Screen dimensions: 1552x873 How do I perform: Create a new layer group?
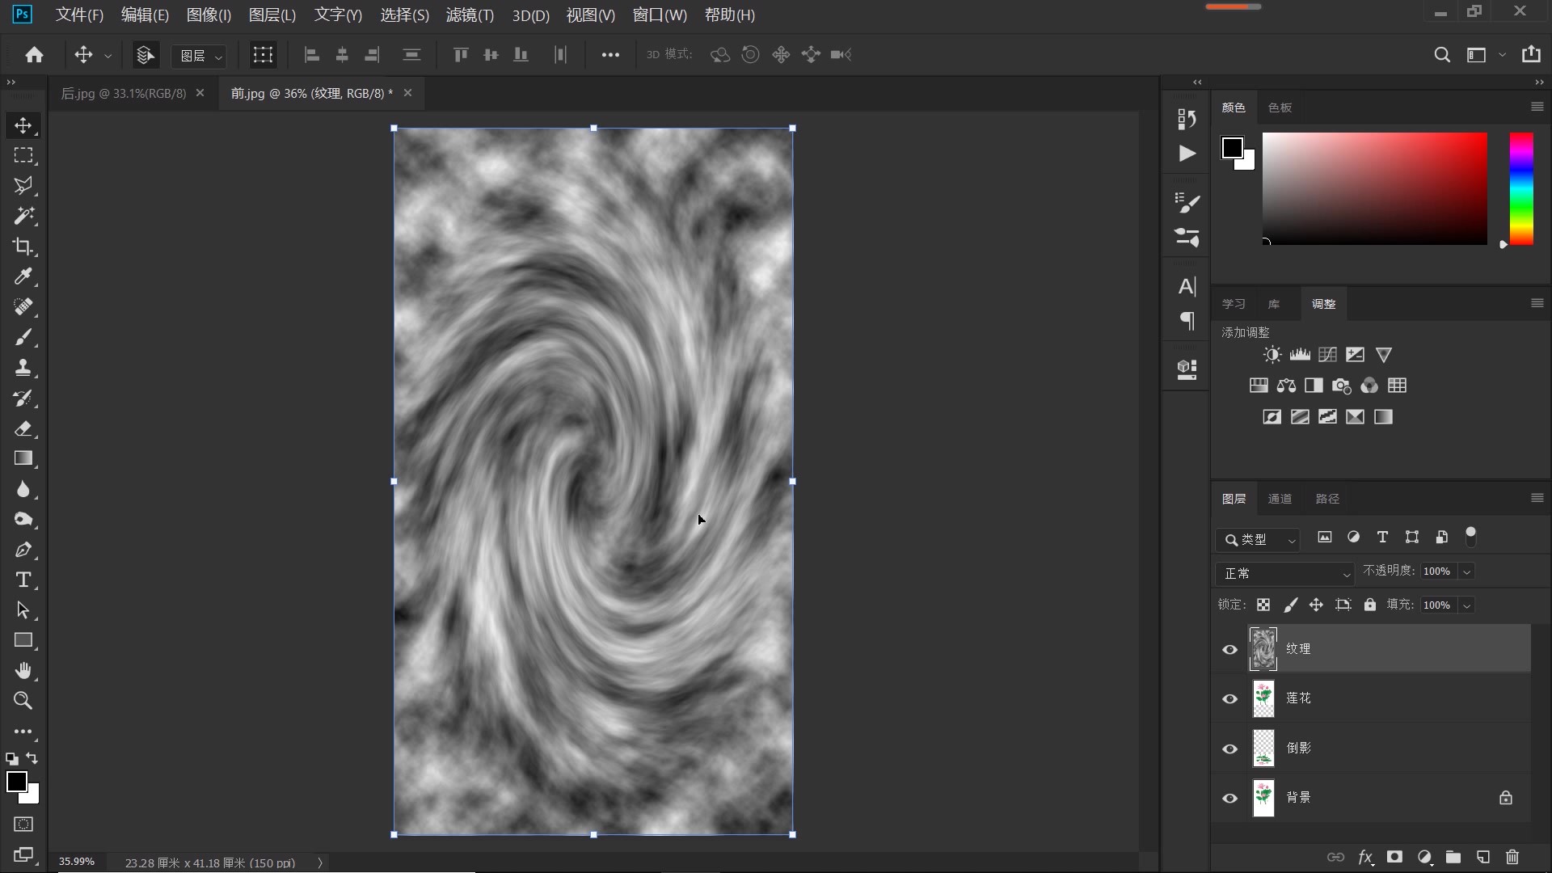1453,857
